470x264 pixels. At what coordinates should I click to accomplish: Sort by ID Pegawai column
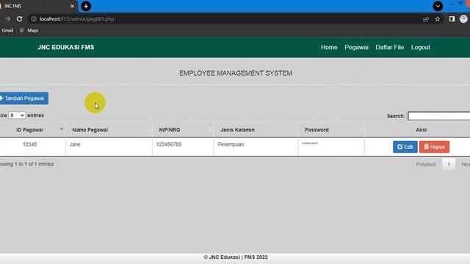click(x=32, y=130)
